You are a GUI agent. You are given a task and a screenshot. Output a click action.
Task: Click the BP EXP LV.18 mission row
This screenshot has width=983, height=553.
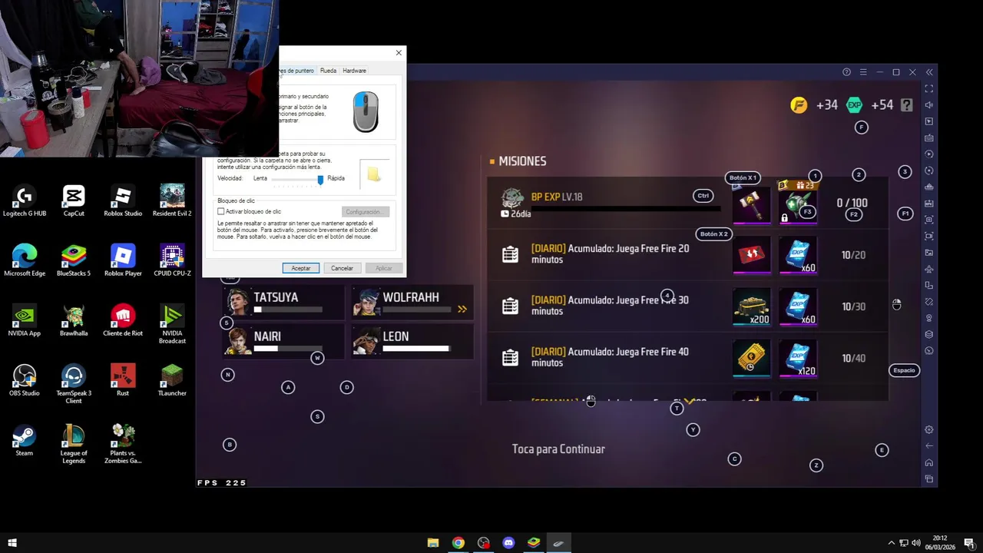(687, 204)
